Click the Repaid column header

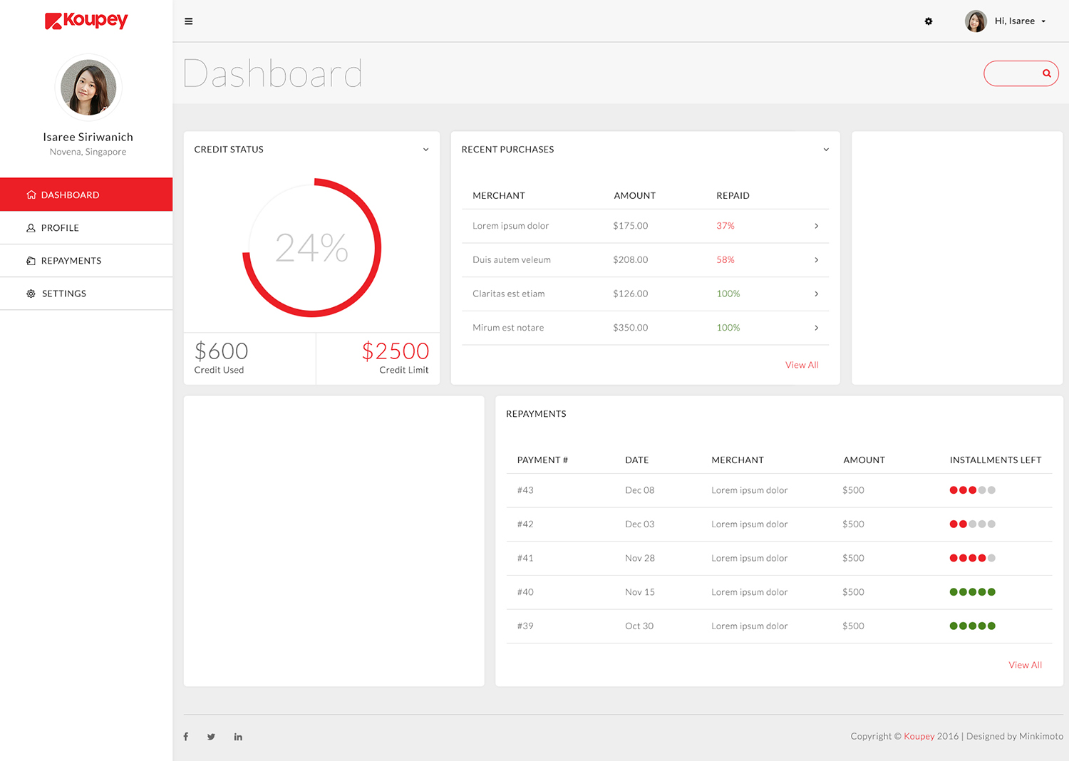point(733,196)
